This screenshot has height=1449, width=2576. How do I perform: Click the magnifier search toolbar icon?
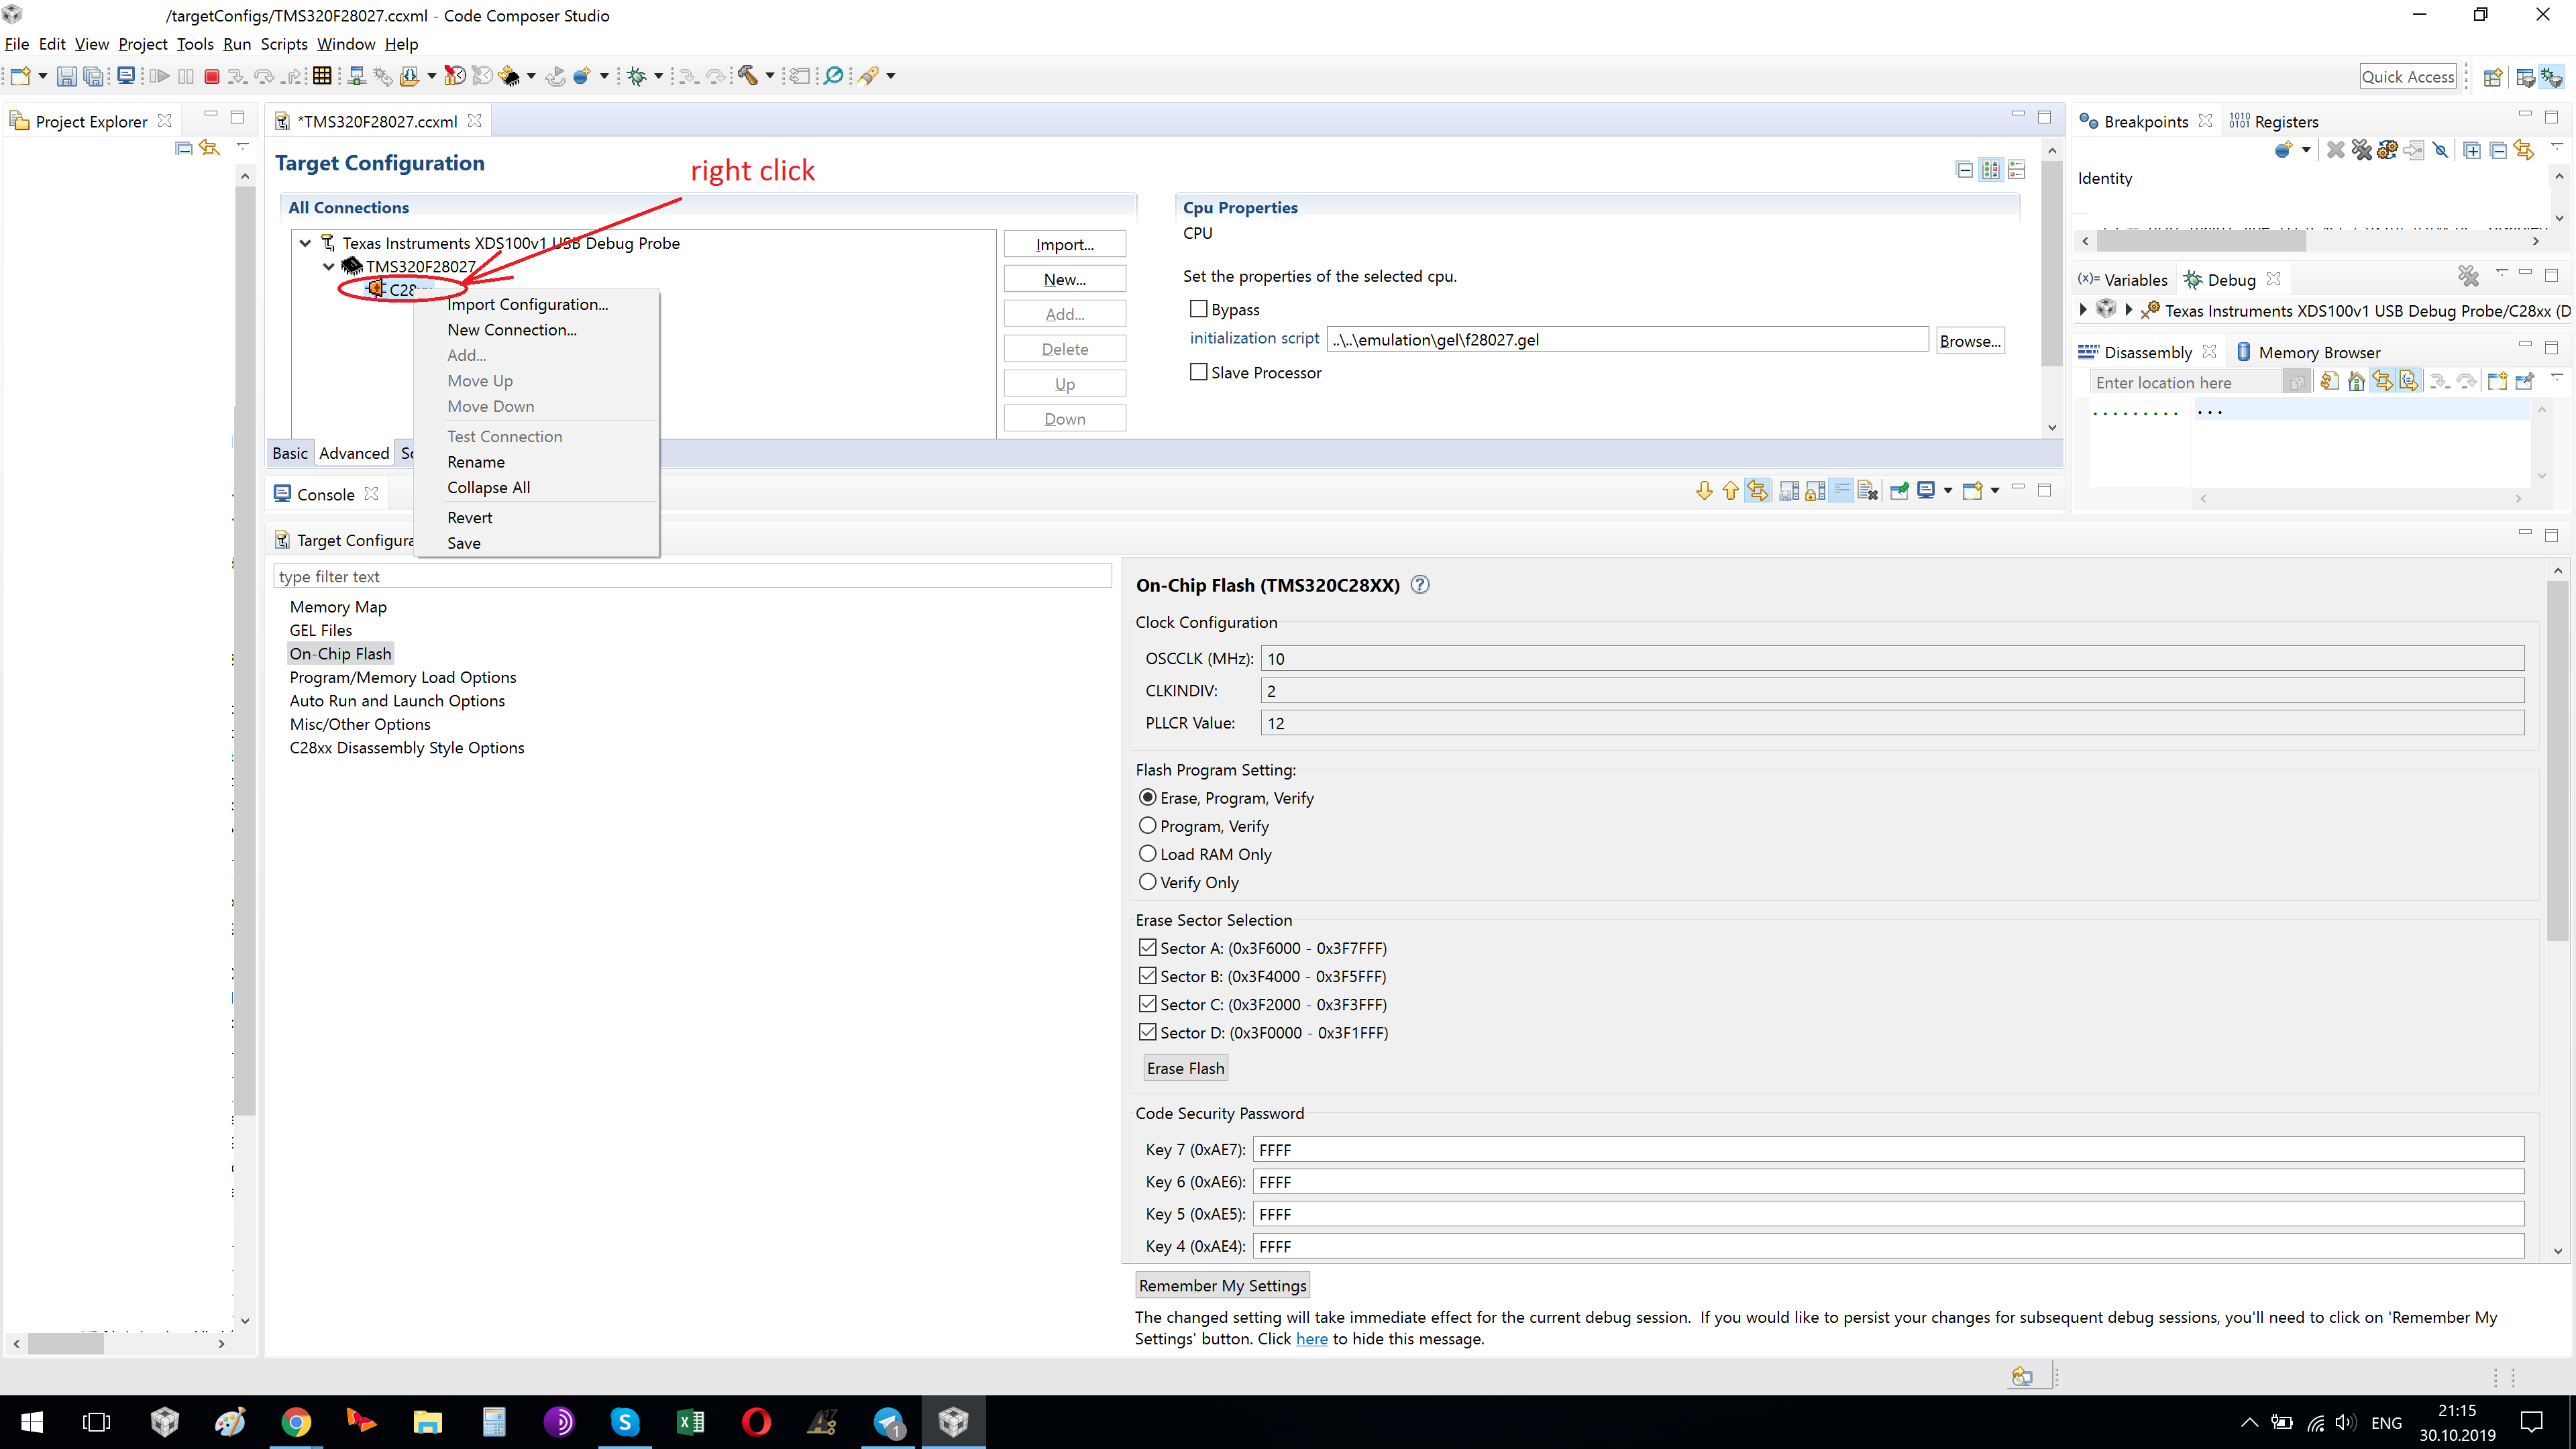coord(833,76)
